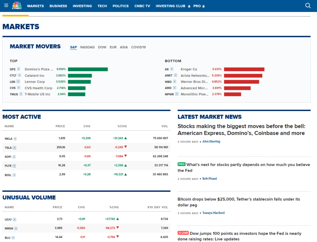Screen dimensions: 317x242
Task: Click the lock icon beside Investing Club
Action: click(189, 6)
